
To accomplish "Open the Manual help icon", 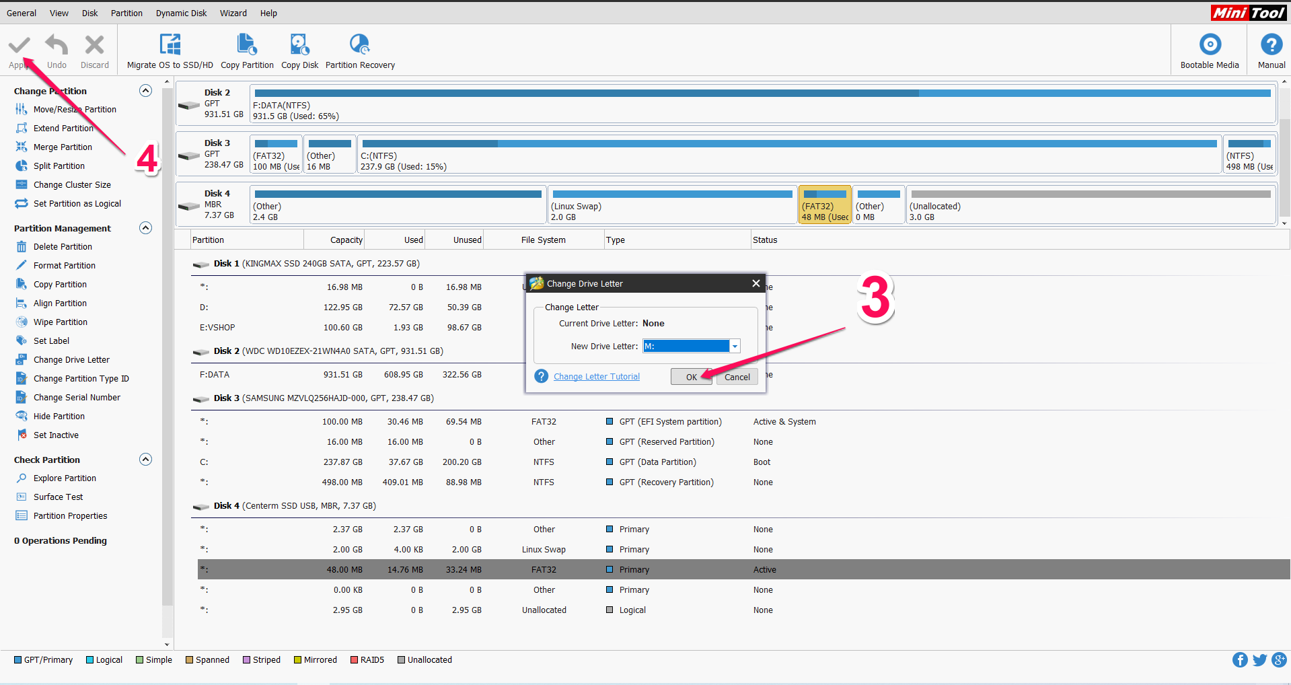I will [1271, 45].
